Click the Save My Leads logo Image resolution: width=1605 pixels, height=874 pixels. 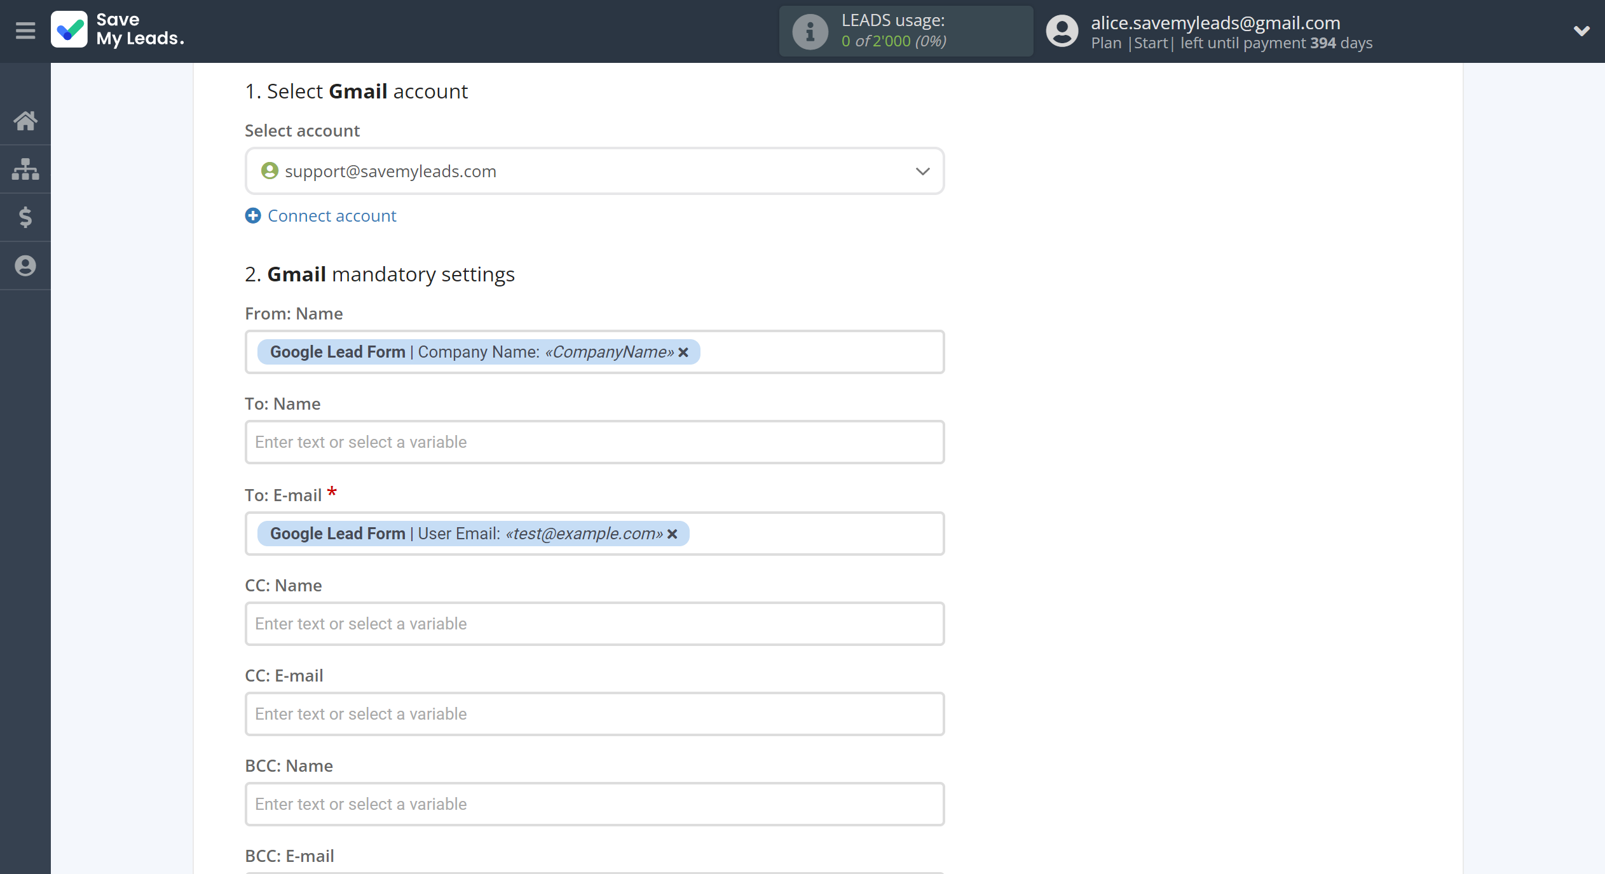(118, 30)
